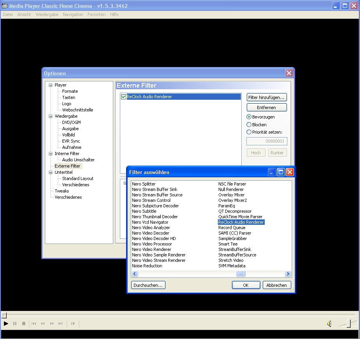Click the seek bar thumb
This screenshot has width=360, height=339.
(x=4, y=315)
